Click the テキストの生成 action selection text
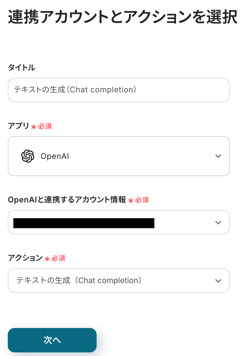The image size is (251, 356). coord(79,280)
